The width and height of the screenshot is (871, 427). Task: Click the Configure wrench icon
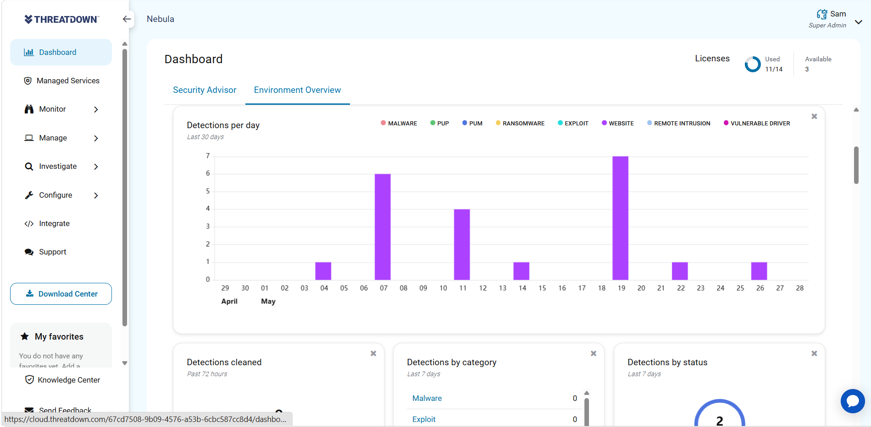point(29,195)
